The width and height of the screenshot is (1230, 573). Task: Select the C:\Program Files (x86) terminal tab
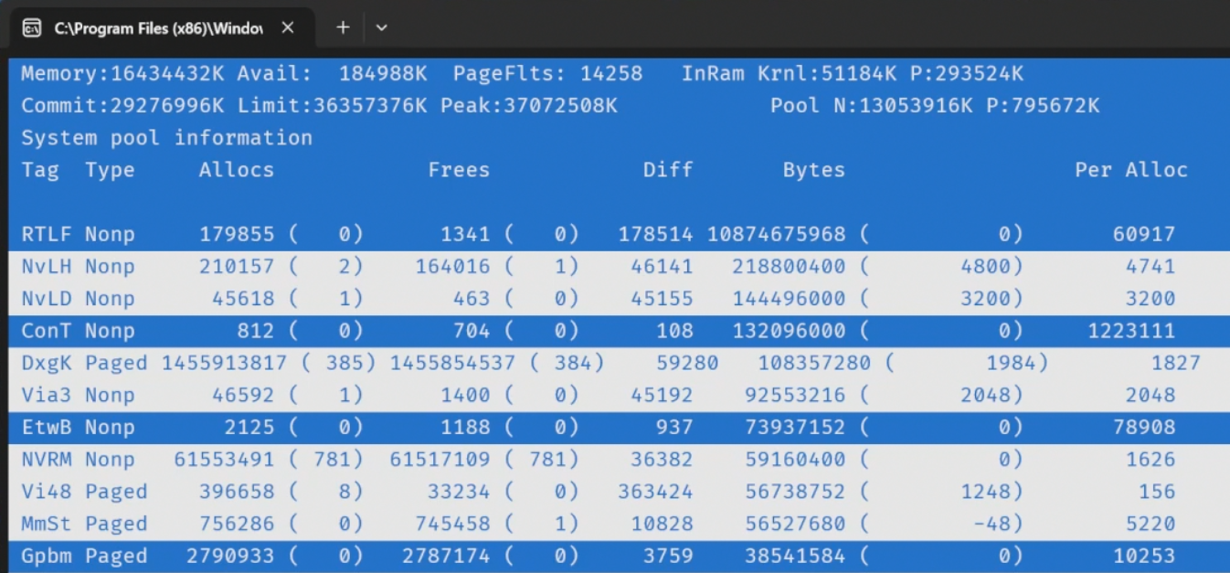coord(162,28)
